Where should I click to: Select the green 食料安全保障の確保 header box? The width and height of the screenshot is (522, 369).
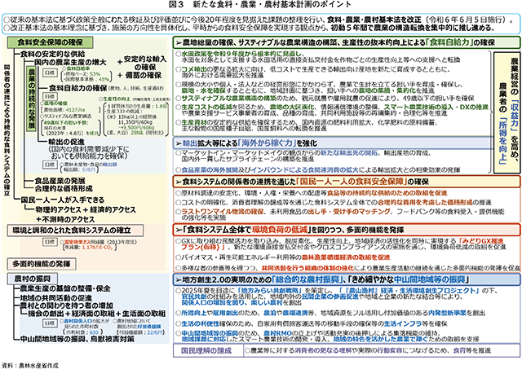(51, 42)
